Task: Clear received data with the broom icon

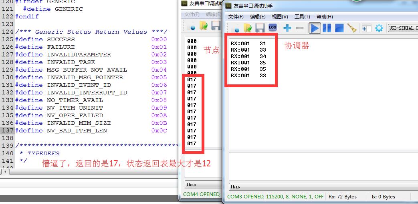Action: (352, 28)
